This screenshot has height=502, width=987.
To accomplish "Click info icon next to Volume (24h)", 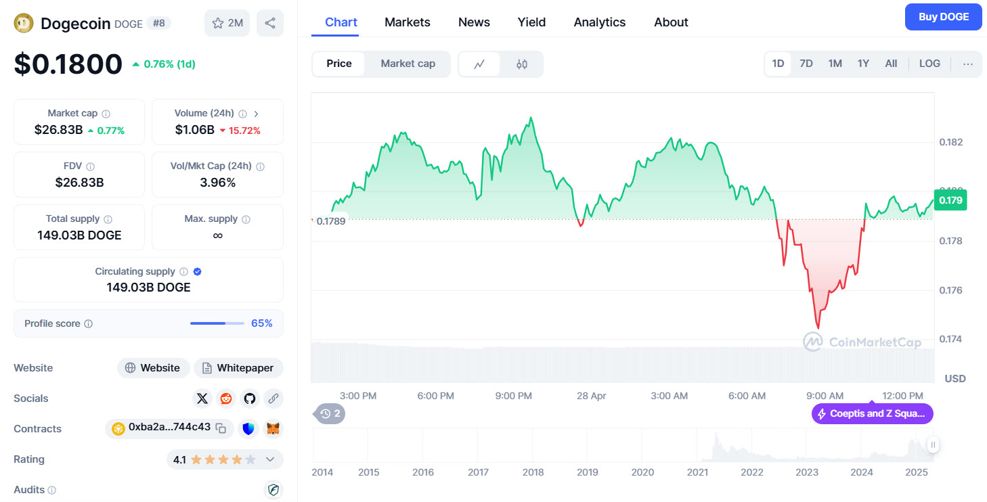I will point(242,114).
